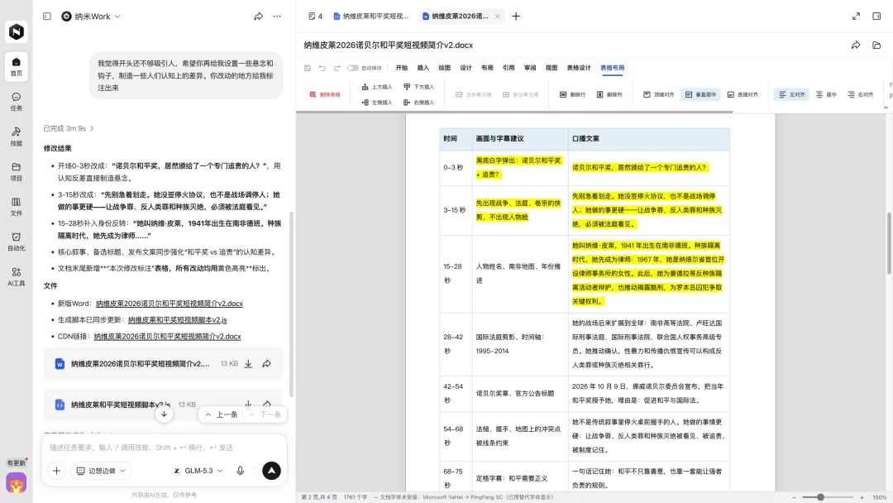Viewport: 893px width, 503px height.
Task: Click the save document icon
Action: (308, 68)
